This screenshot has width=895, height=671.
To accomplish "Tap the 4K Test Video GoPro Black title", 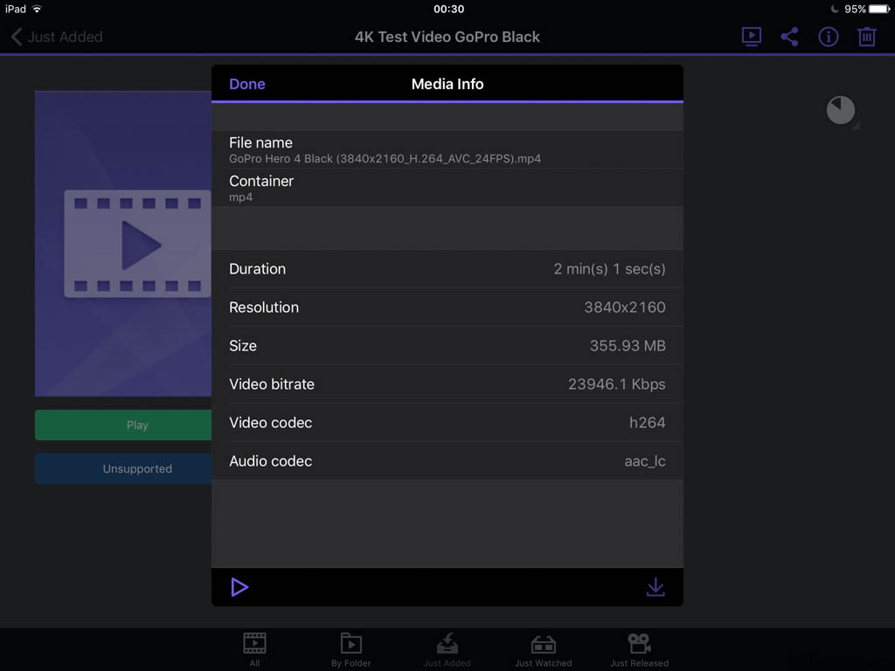I will pyautogui.click(x=447, y=37).
